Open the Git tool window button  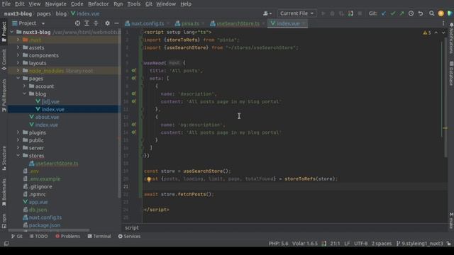tap(17, 236)
